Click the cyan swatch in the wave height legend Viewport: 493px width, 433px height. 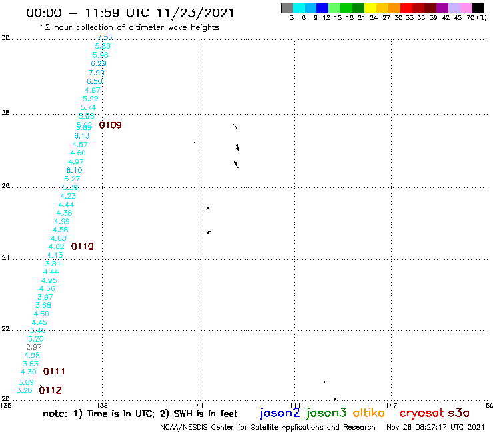pyautogui.click(x=299, y=8)
